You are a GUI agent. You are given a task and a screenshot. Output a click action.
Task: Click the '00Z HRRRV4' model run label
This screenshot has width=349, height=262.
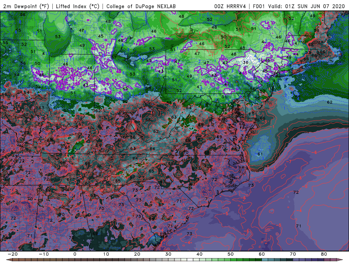pyautogui.click(x=230, y=6)
